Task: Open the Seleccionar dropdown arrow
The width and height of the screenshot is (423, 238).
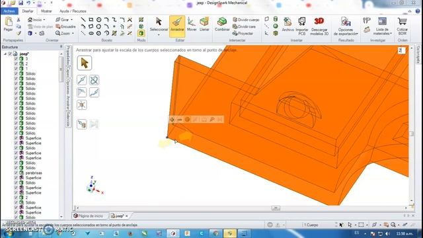Action: pyautogui.click(x=159, y=35)
